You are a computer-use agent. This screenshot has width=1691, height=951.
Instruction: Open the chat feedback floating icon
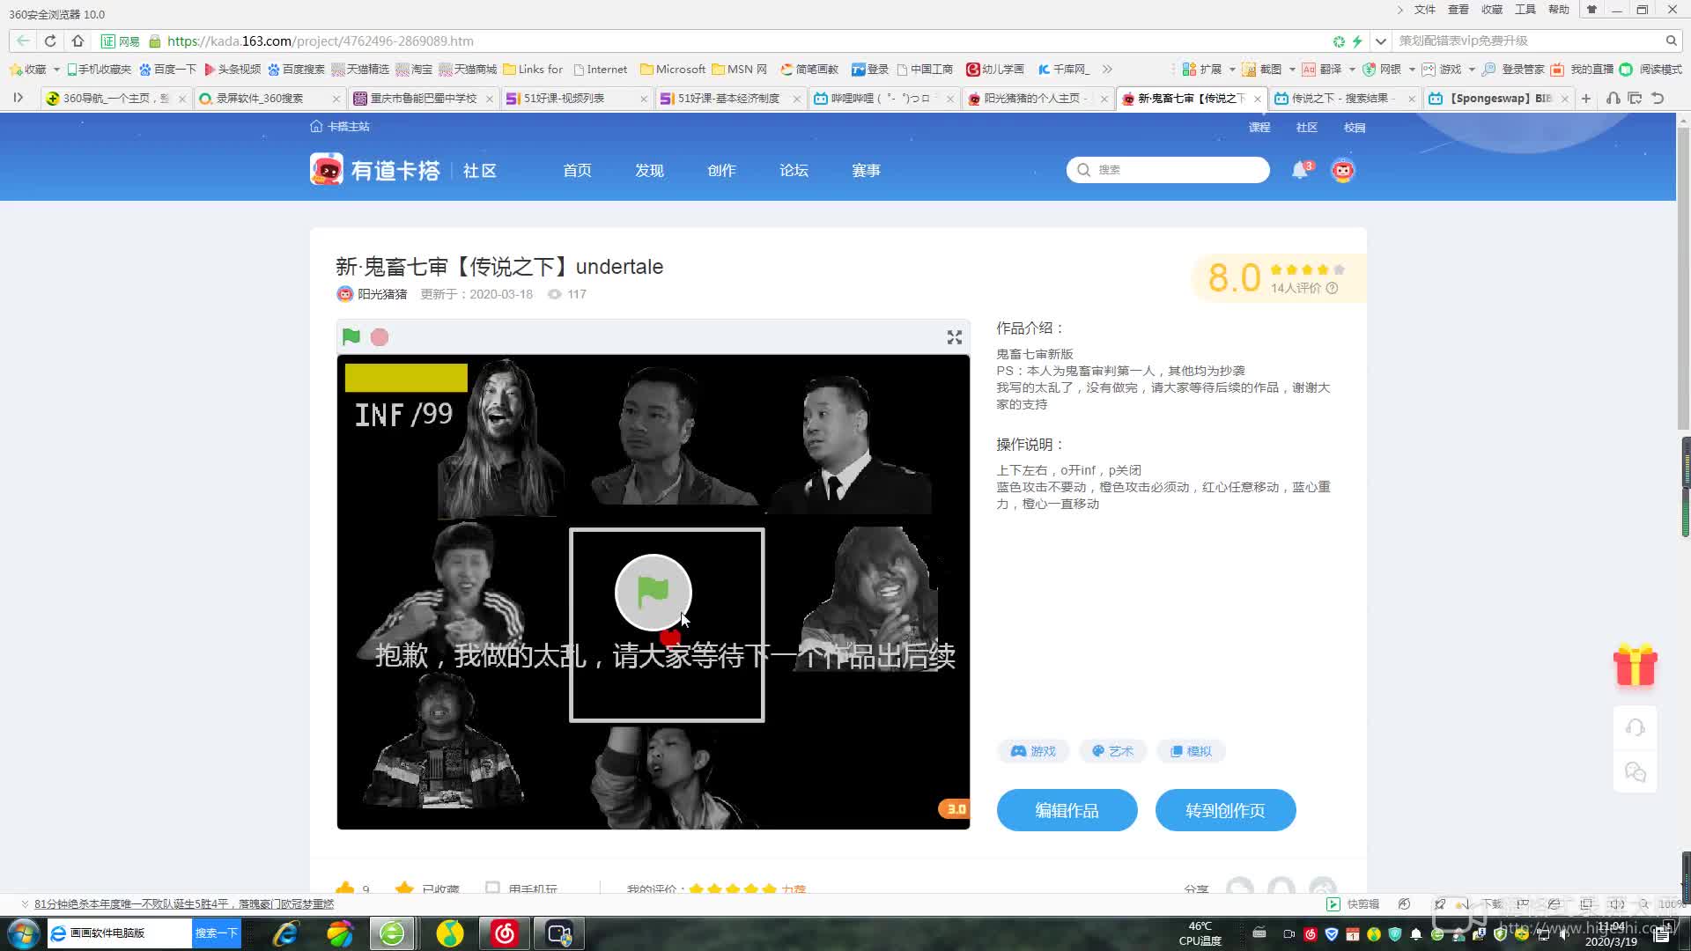[1636, 772]
